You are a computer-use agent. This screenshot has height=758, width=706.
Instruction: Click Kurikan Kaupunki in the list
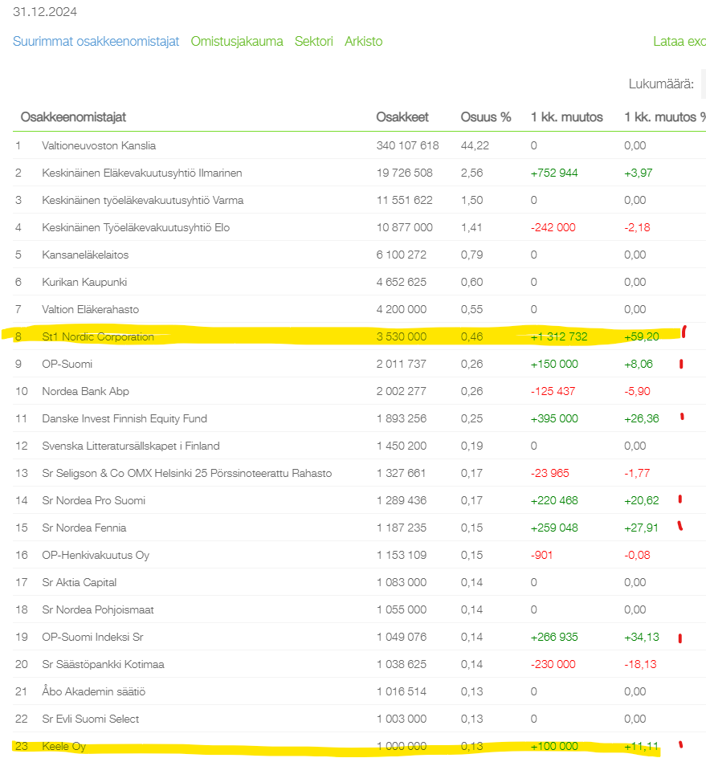point(84,283)
